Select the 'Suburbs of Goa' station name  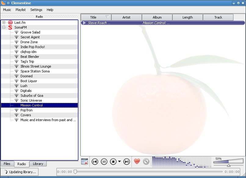coord(32,96)
